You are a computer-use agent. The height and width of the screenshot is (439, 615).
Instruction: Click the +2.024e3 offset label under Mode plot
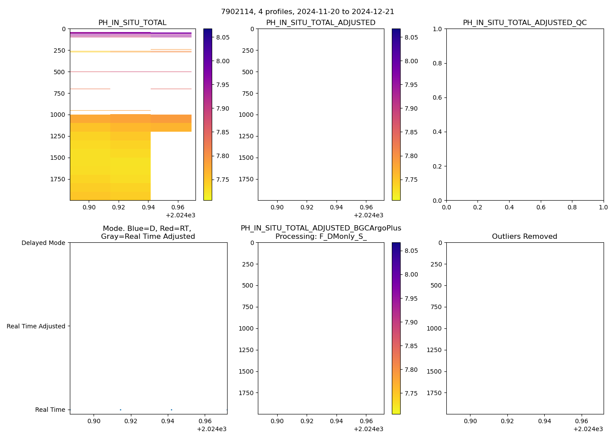coord(211,429)
